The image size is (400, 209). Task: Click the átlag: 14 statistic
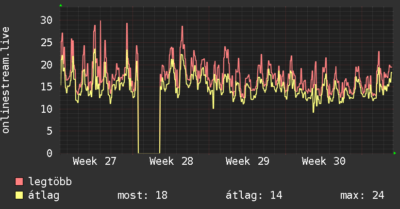(254, 195)
